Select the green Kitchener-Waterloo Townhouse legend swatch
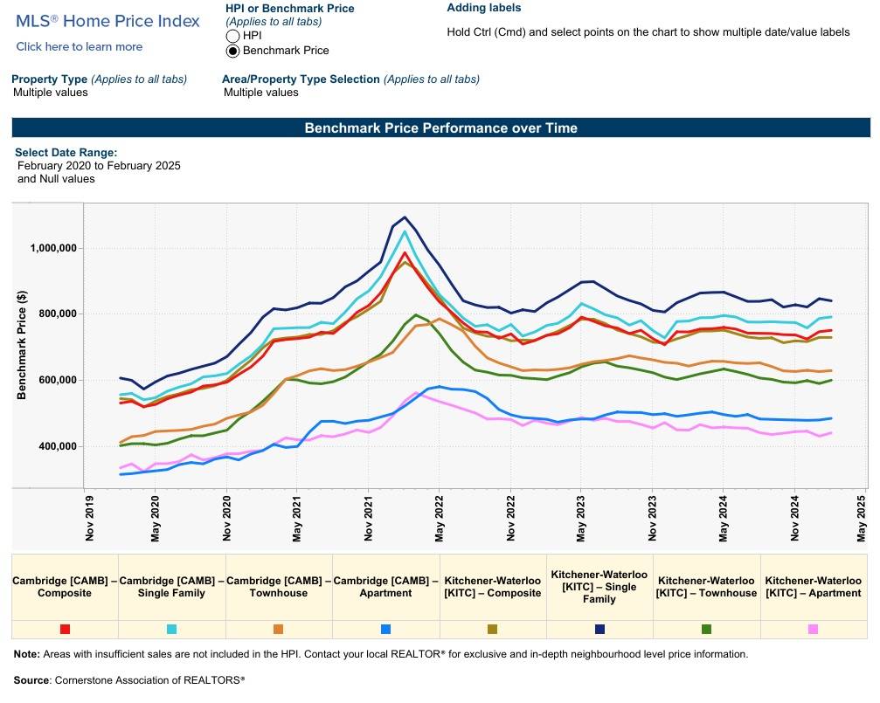 [x=706, y=629]
